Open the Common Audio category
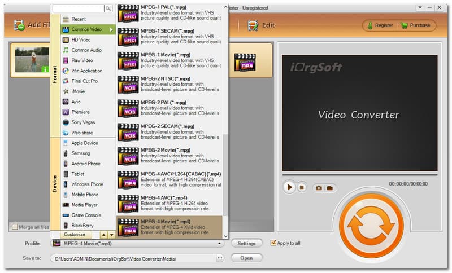The height and width of the screenshot is (273, 452). click(88, 50)
